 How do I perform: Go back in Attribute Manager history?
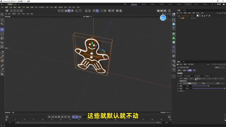click(x=208, y=64)
